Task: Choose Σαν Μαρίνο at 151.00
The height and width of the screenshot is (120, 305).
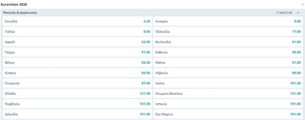Action: pyautogui.click(x=228, y=114)
